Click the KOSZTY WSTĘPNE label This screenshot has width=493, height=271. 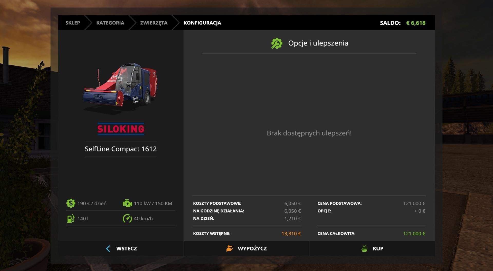coord(212,234)
